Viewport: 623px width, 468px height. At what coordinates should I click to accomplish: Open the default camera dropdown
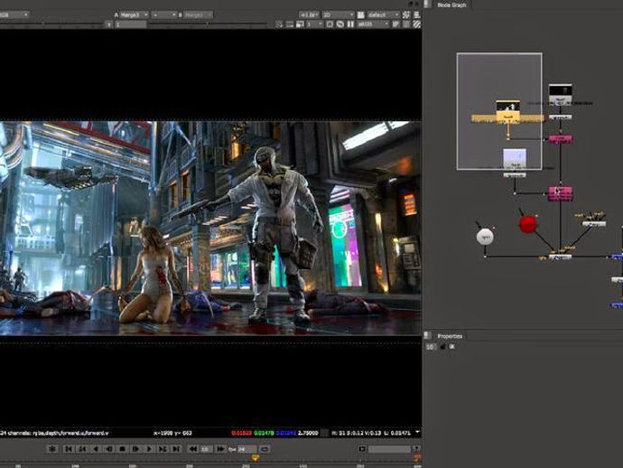point(383,15)
